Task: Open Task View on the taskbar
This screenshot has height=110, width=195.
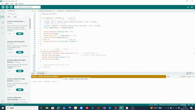Action: [41, 108]
